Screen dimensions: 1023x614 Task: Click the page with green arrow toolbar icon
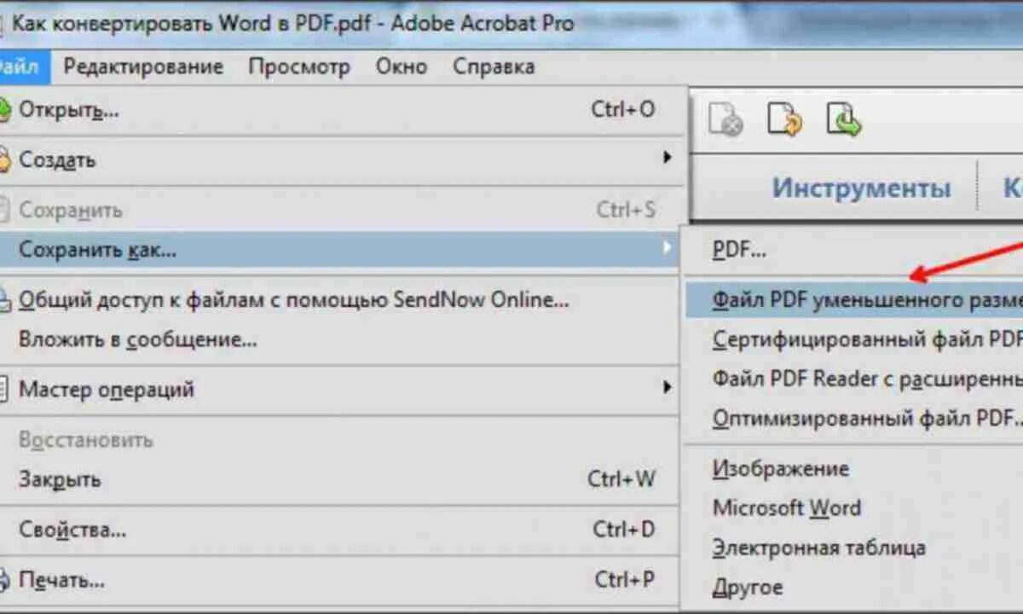coord(844,119)
